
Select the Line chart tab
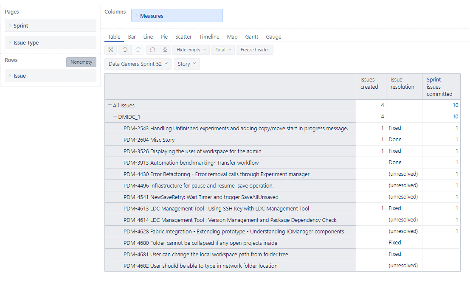(x=148, y=36)
